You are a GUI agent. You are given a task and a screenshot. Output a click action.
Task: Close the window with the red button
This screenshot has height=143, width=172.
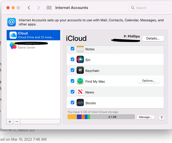point(8,8)
